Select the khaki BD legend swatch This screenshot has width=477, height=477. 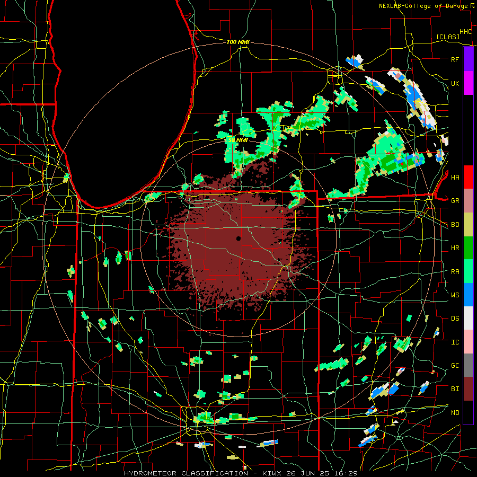468,225
